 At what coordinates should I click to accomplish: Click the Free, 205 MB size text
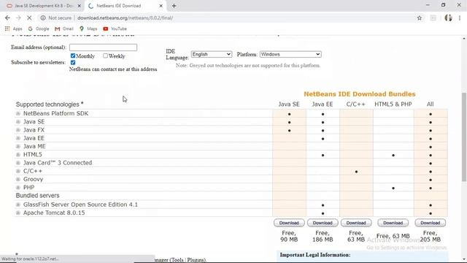coord(430,236)
